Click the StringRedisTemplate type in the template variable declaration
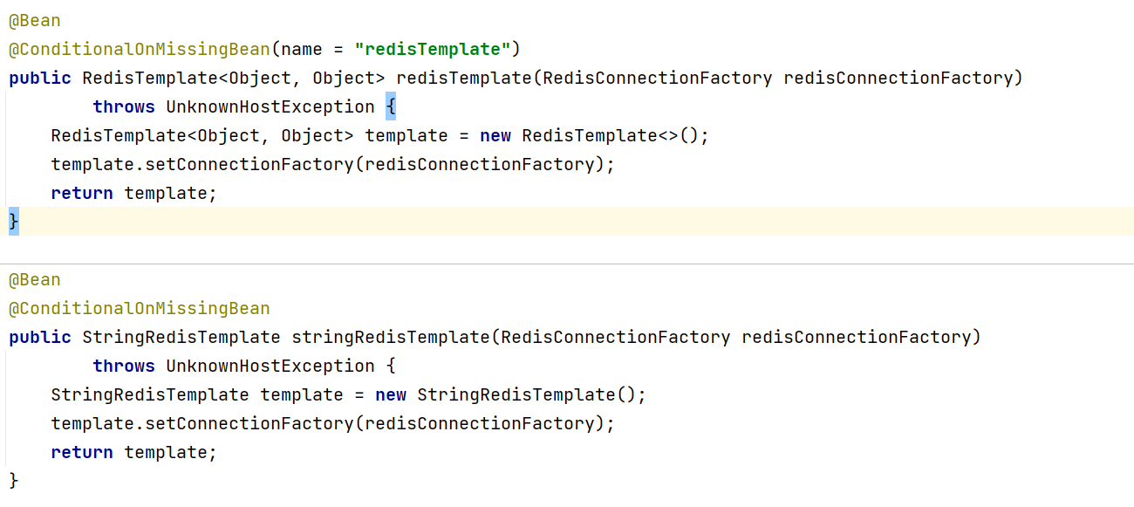This screenshot has height=507, width=1134. pos(149,395)
